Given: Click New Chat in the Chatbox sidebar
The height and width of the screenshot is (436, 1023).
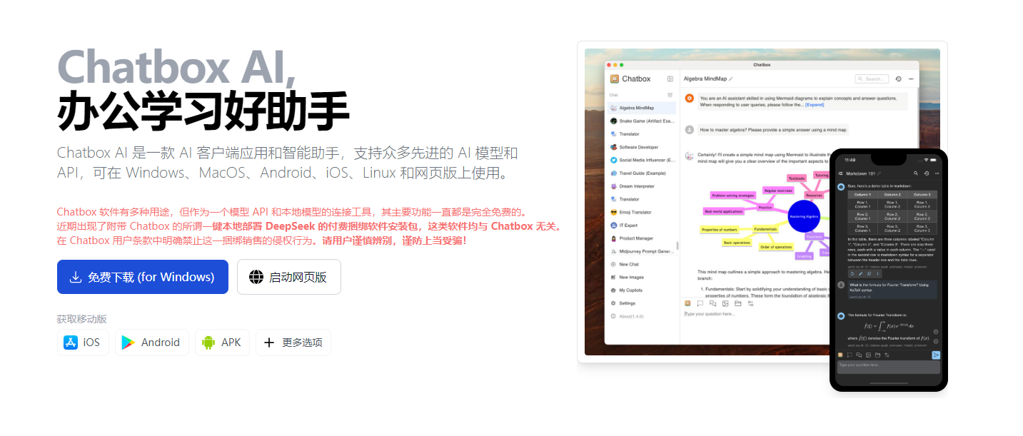Looking at the screenshot, I should tap(642, 264).
